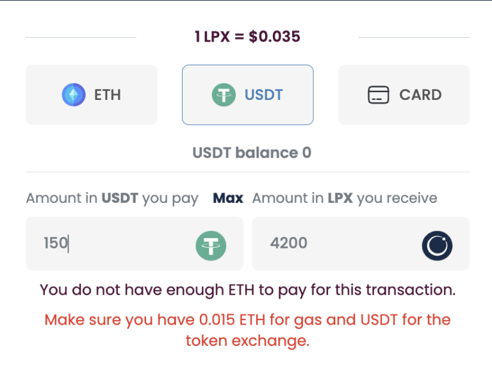Screen dimensions: 492x365
Task: Click the LPX token icon in receive field
Action: click(437, 244)
